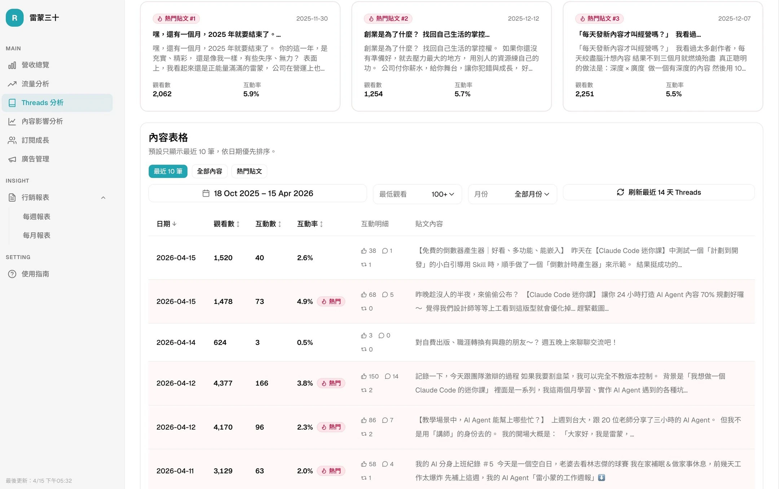
Task: Click the flame icon in the 熱門貼文 #3 badge
Action: coord(582,19)
